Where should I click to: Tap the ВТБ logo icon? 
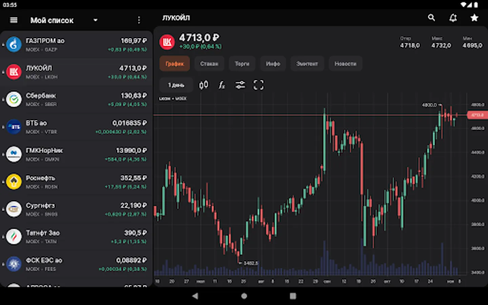tap(14, 127)
